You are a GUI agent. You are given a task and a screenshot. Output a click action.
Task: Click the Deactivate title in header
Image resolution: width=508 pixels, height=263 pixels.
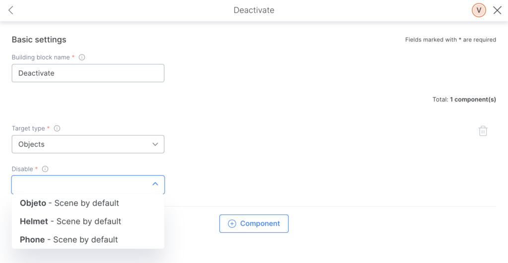[x=254, y=10]
